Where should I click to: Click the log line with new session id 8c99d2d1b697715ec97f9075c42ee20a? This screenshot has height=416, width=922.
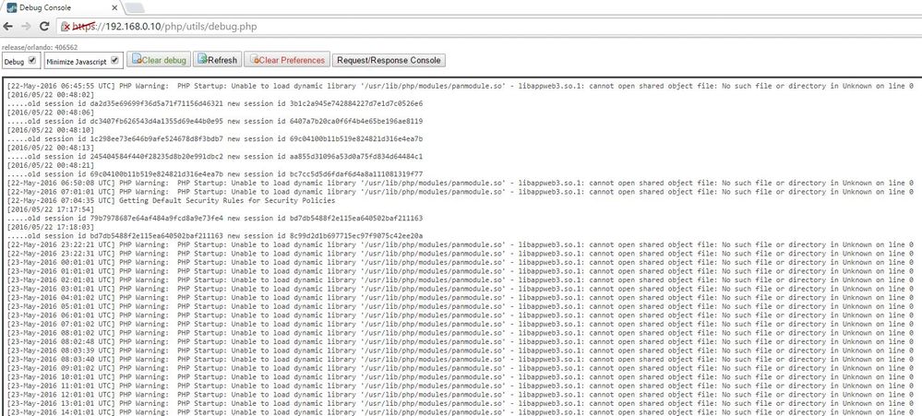(215, 235)
